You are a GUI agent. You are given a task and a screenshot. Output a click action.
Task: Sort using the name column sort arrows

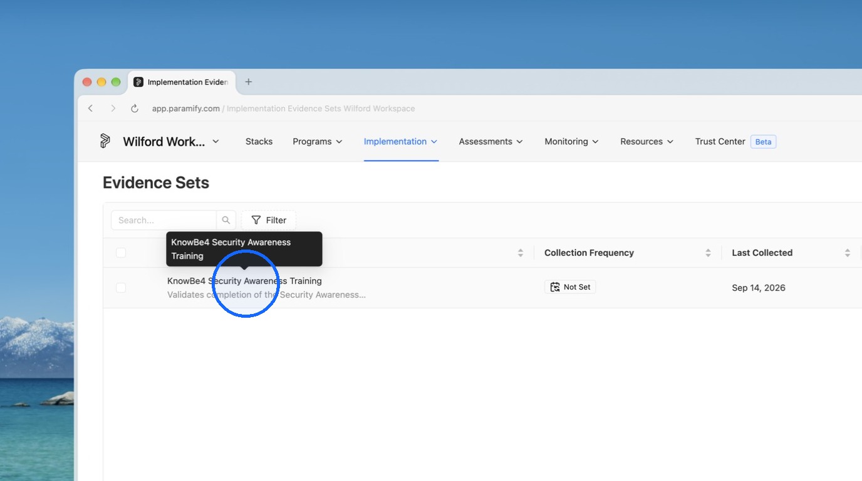(520, 253)
